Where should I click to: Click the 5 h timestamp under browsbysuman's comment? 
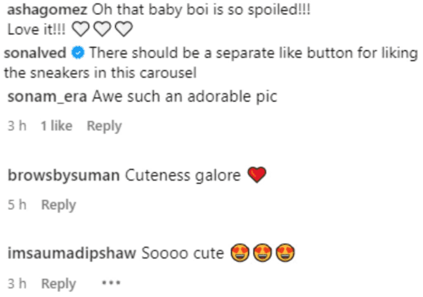pyautogui.click(x=18, y=205)
